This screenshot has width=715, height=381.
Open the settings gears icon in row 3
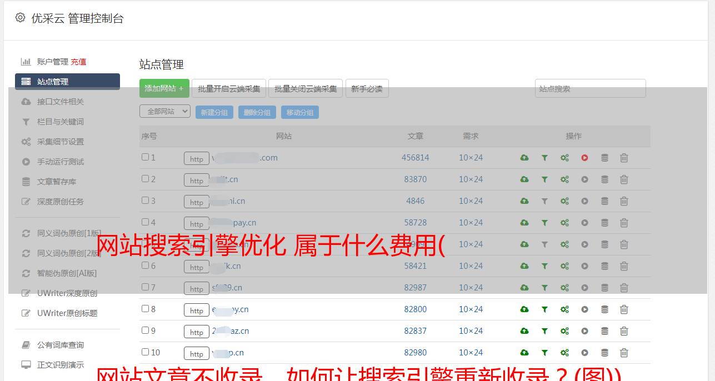click(x=564, y=201)
